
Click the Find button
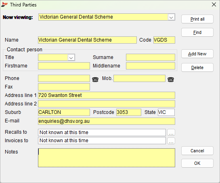click(197, 32)
